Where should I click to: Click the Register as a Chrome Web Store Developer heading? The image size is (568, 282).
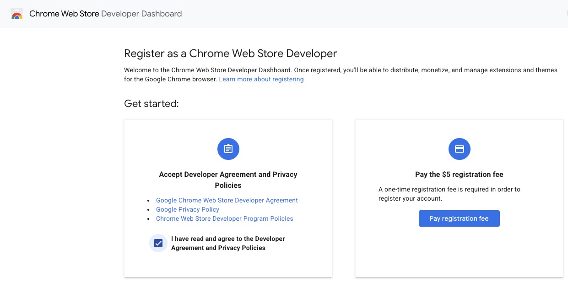point(230,53)
